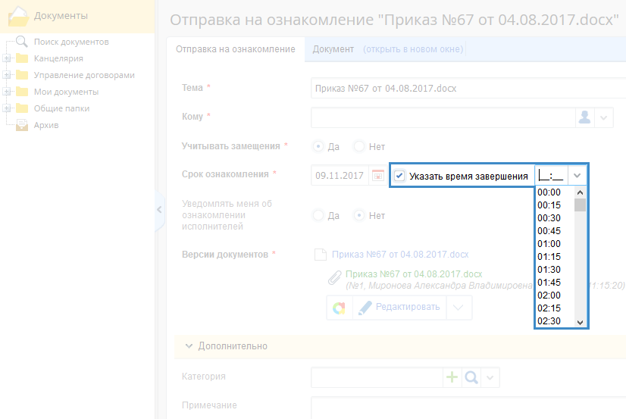Switch to the Документ tab
626x419 pixels.
point(333,49)
